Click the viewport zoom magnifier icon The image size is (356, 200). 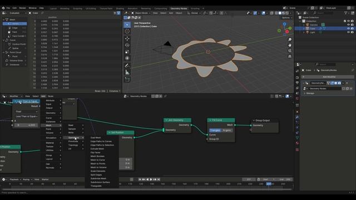(x=290, y=39)
